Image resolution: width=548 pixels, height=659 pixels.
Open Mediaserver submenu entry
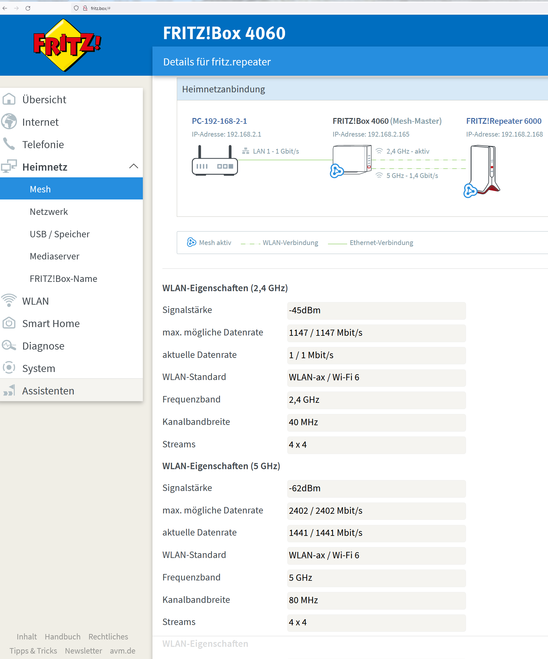click(x=71, y=256)
